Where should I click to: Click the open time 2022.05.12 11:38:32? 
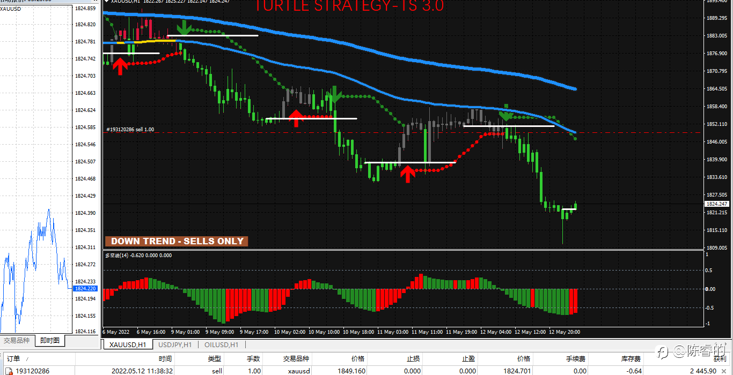(142, 371)
